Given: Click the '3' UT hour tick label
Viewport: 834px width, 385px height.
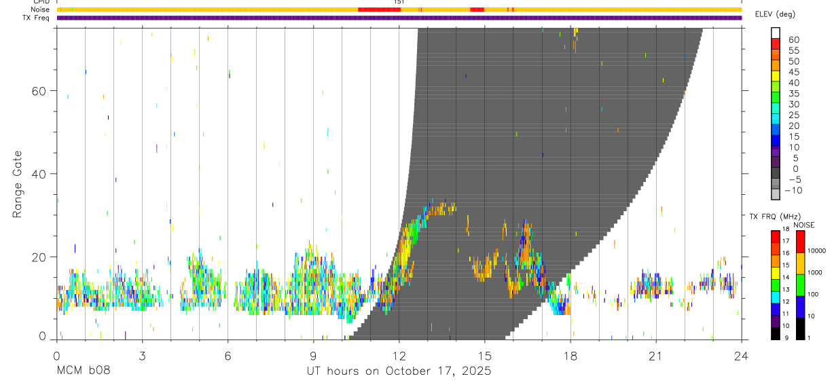Looking at the screenshot, I should tap(142, 355).
